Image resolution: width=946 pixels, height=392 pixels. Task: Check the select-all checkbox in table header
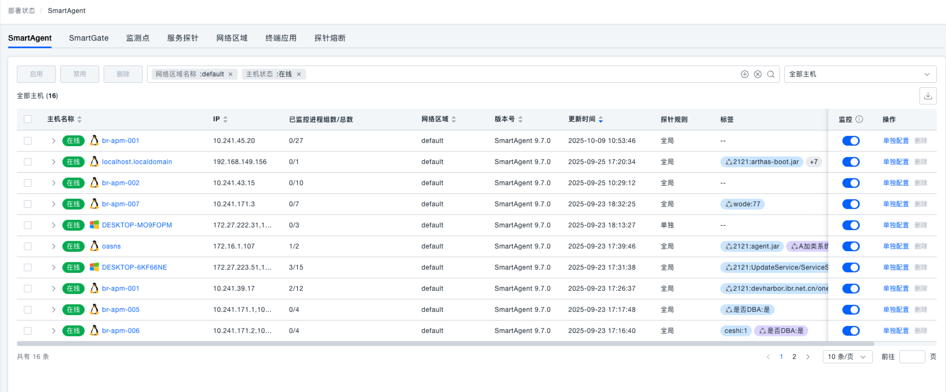click(28, 119)
